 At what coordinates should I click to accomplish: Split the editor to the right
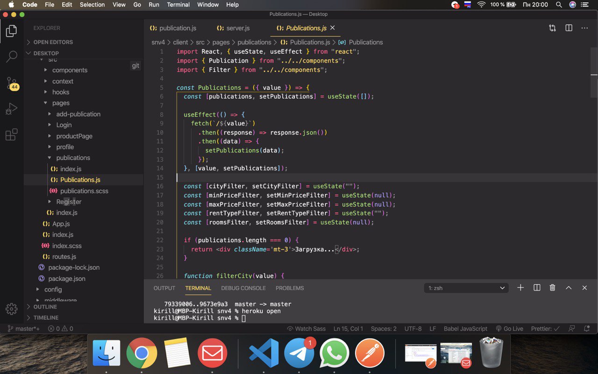click(x=569, y=28)
